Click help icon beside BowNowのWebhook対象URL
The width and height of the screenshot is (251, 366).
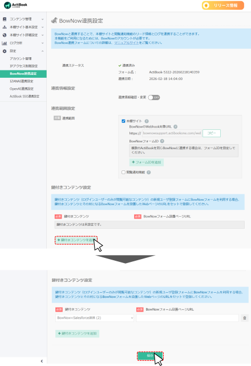pos(176,127)
